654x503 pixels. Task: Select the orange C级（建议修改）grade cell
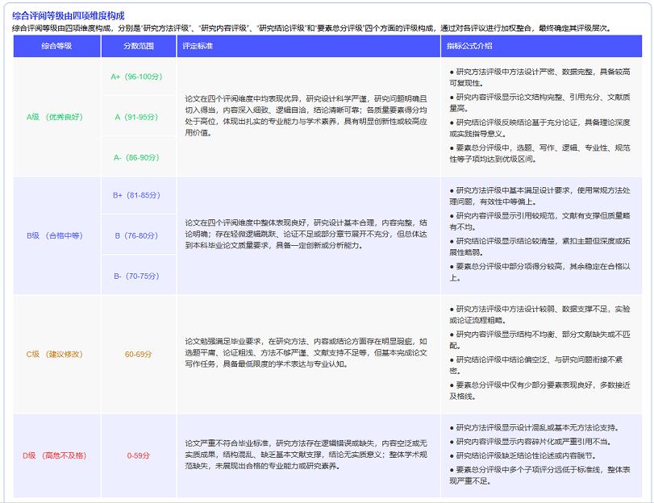point(55,354)
